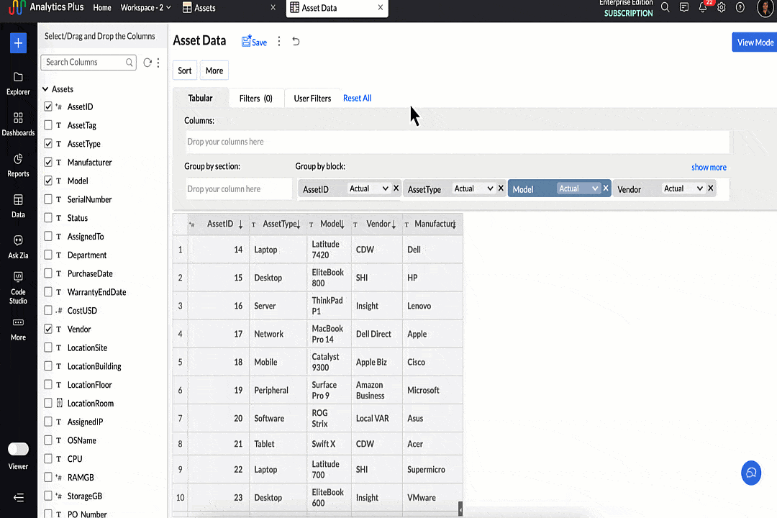The image size is (777, 518).
Task: Toggle the Viewer switch
Action: [18, 449]
